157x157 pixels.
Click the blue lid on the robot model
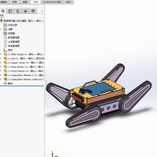point(100,89)
